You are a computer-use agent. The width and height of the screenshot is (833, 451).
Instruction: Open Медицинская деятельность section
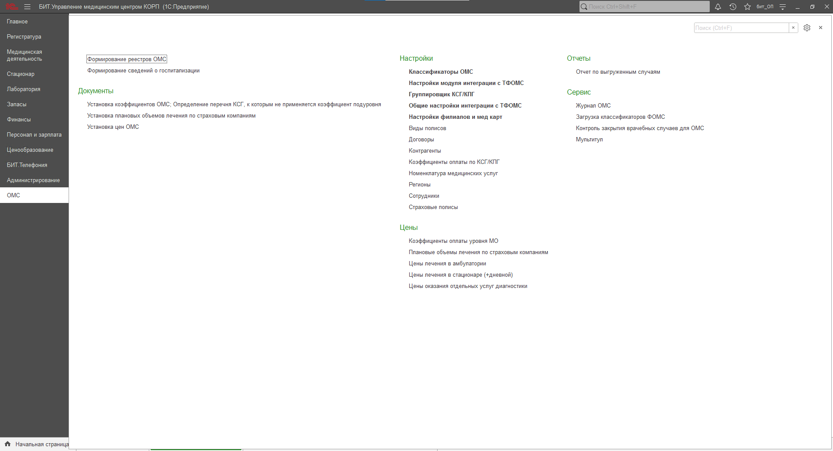[34, 55]
